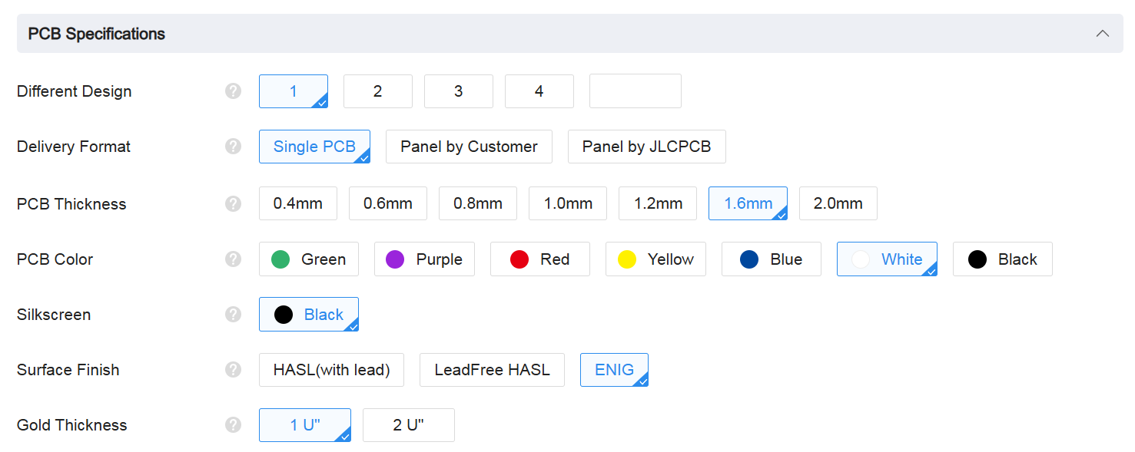Show help for Surface Finish

click(234, 370)
